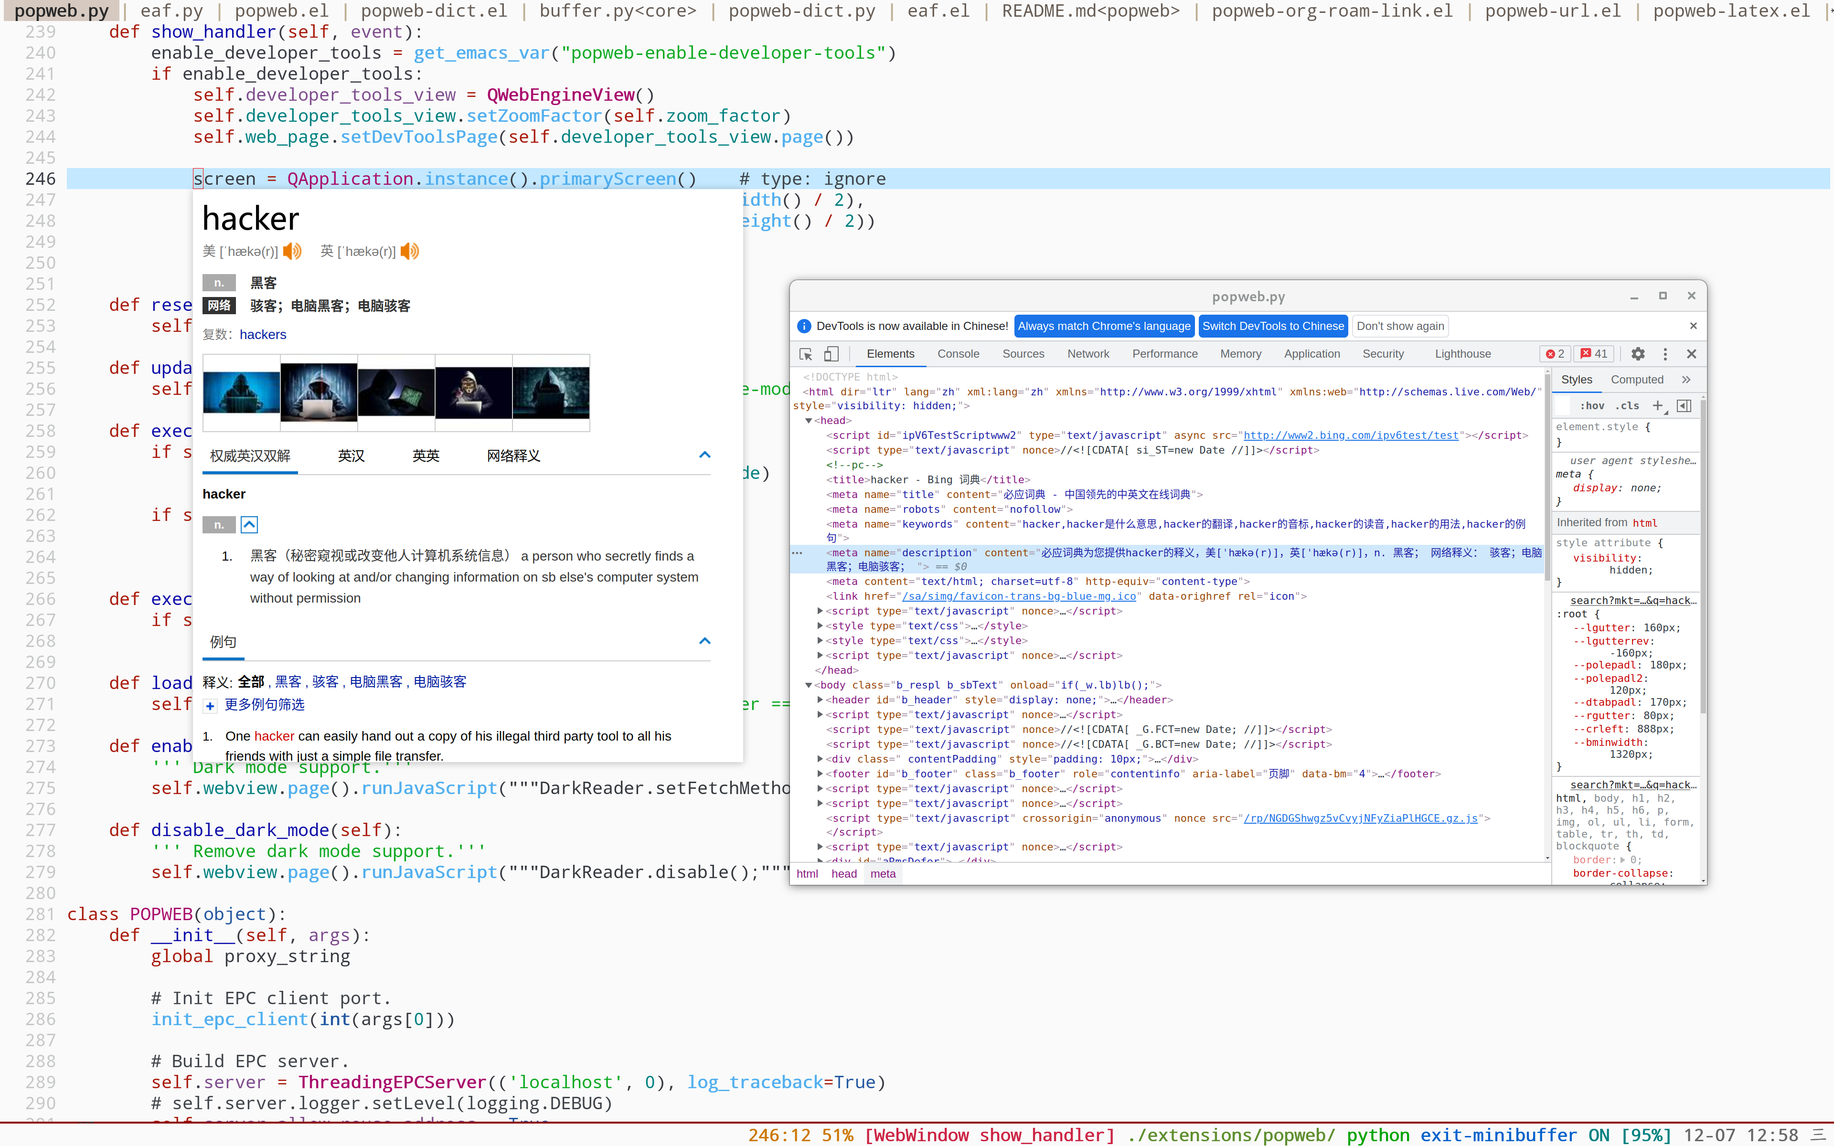Toggle the device toolbar icon
The width and height of the screenshot is (1834, 1146).
tap(832, 354)
